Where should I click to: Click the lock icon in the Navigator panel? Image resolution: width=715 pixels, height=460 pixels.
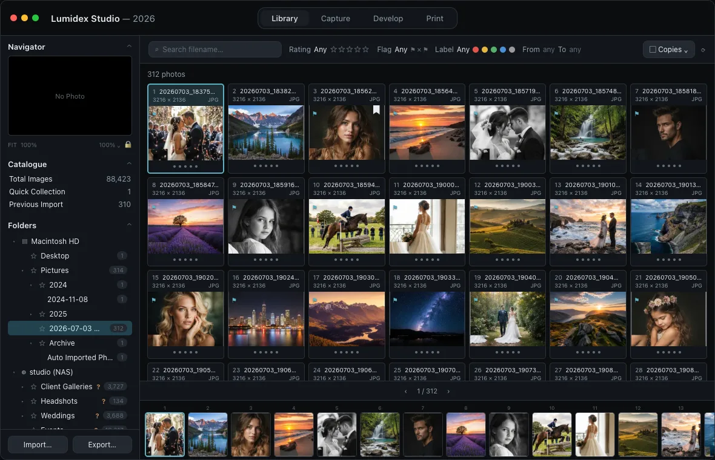point(128,145)
